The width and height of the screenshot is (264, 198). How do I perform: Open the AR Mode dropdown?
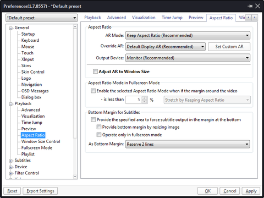point(188,35)
